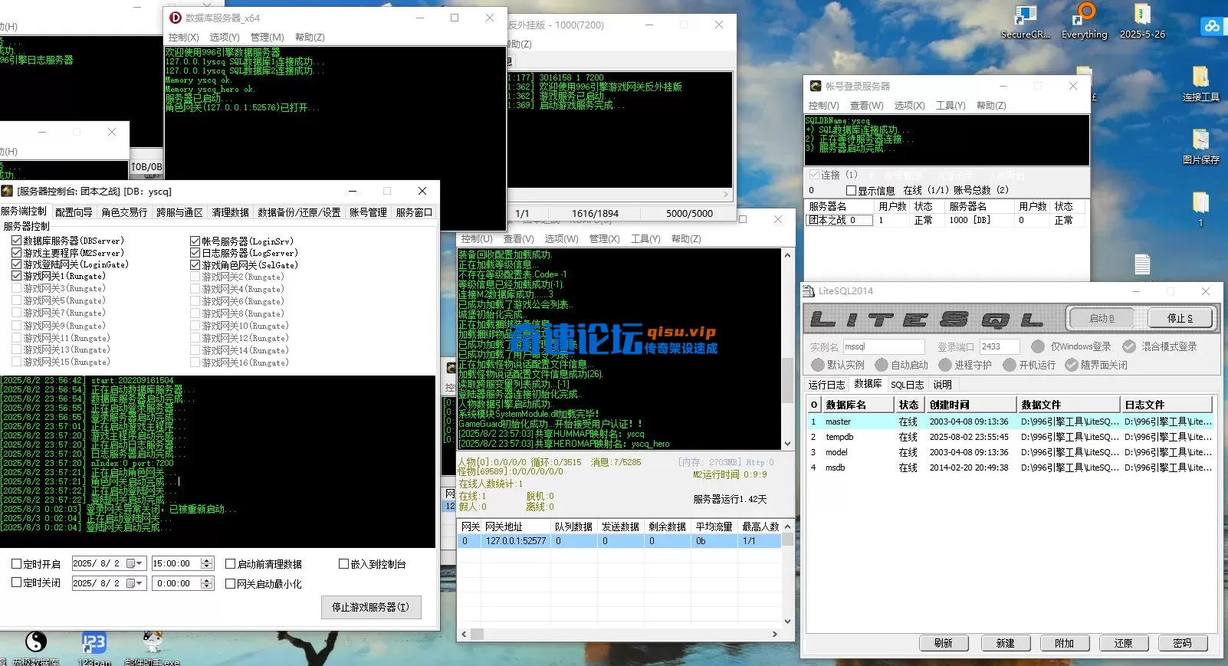Uncheck 游戏登陆网关(LoginGate) checkbox
Viewport: 1228px width, 666px height.
tap(16, 264)
